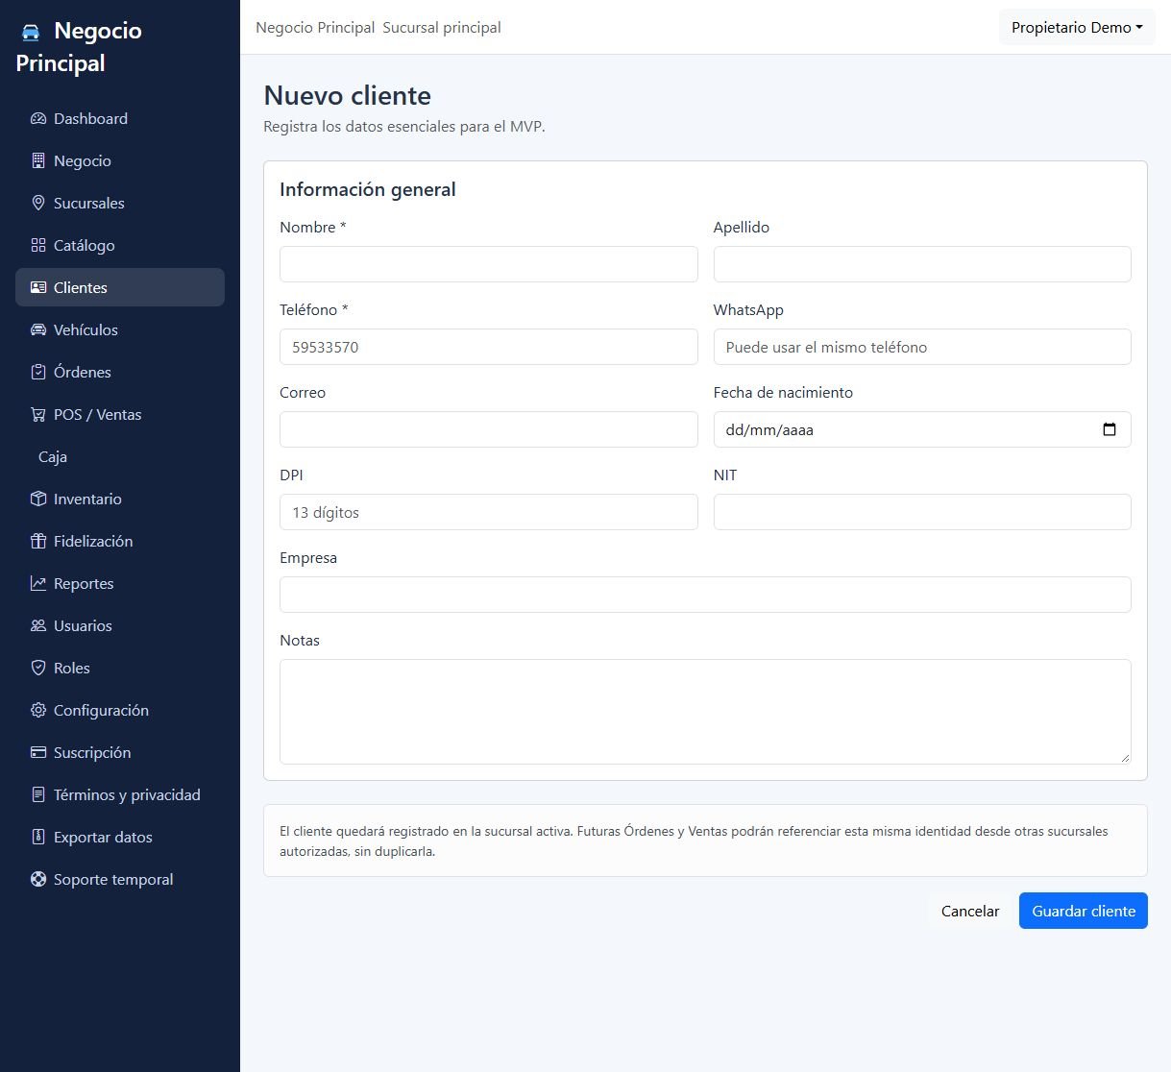Open the Roles shield icon
This screenshot has width=1171, height=1072.
tap(38, 669)
